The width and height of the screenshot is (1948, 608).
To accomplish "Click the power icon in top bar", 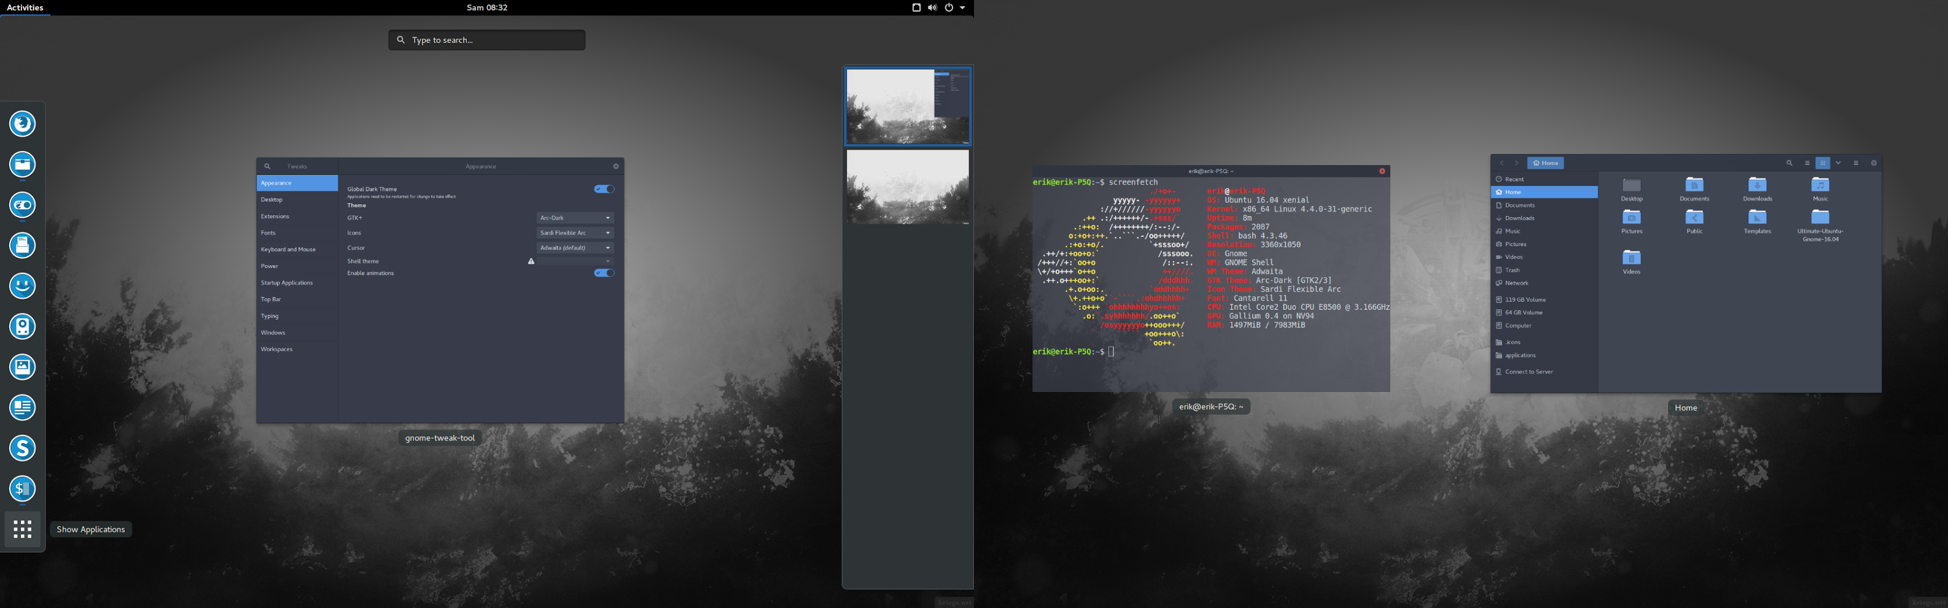I will click(948, 7).
